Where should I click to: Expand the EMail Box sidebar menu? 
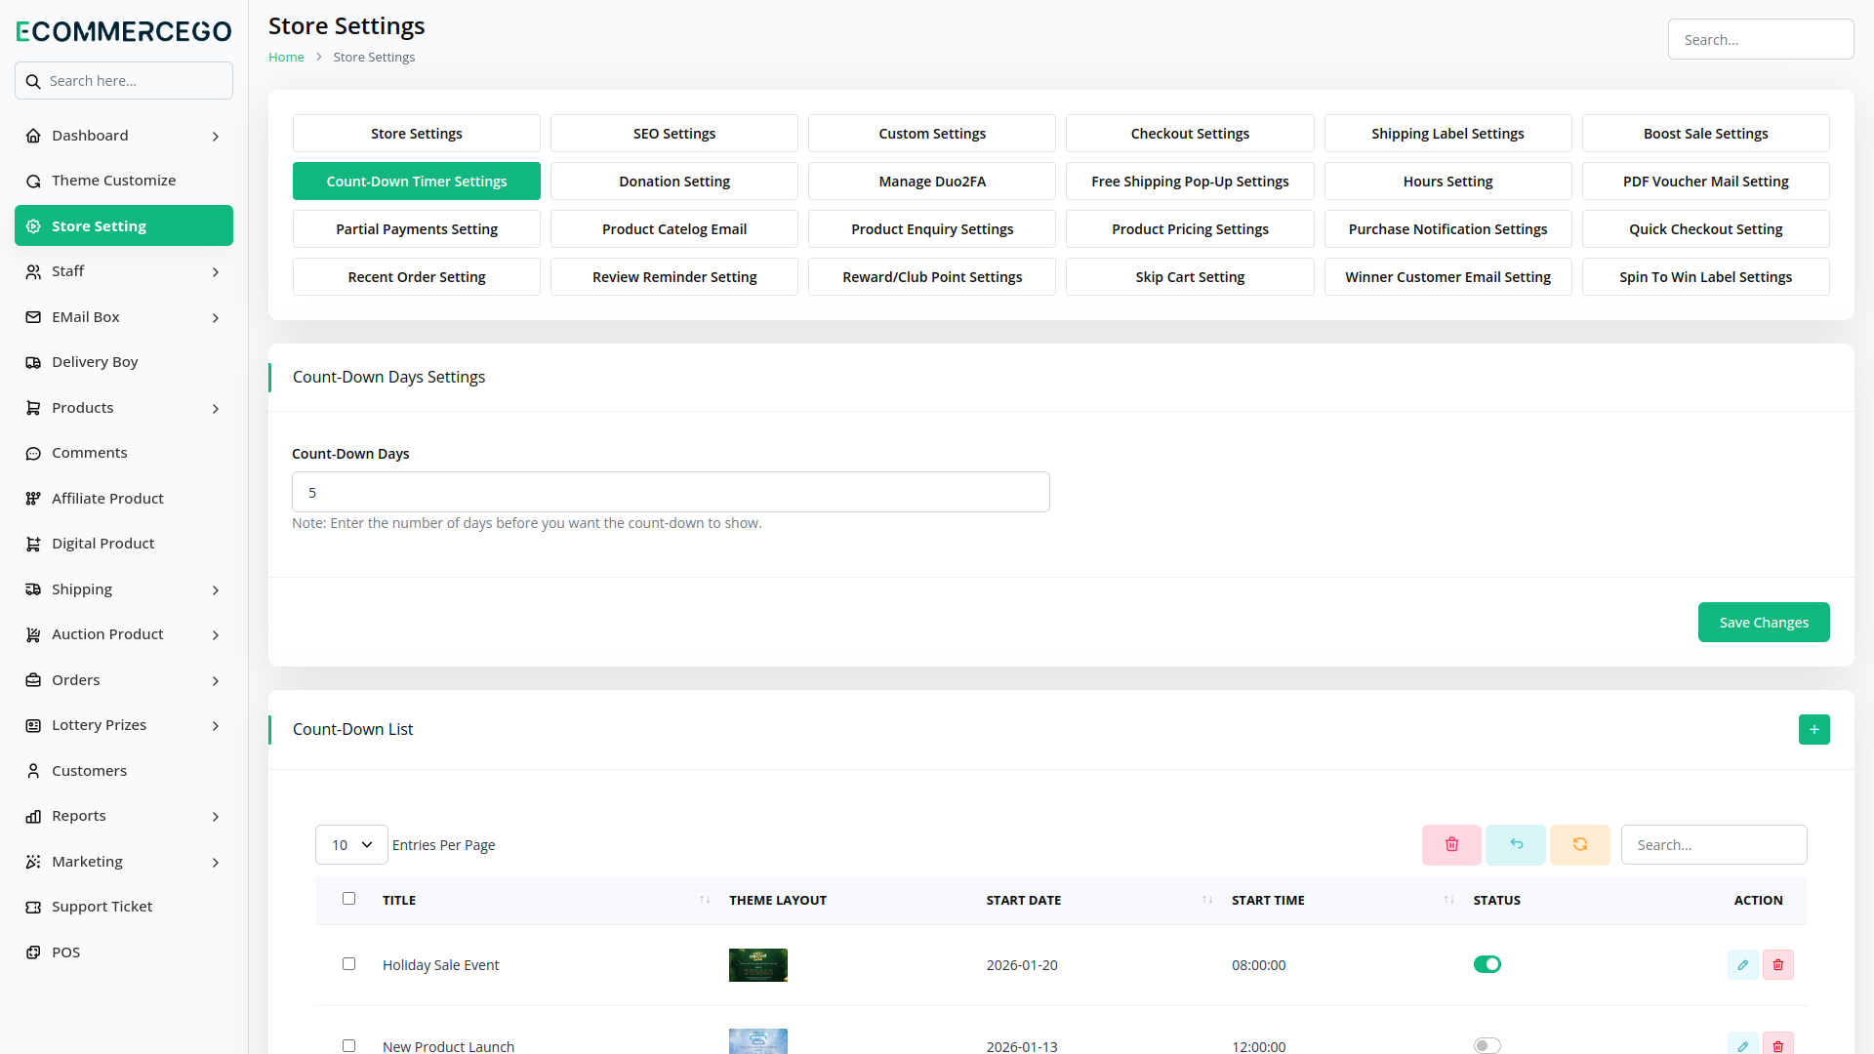coord(124,317)
